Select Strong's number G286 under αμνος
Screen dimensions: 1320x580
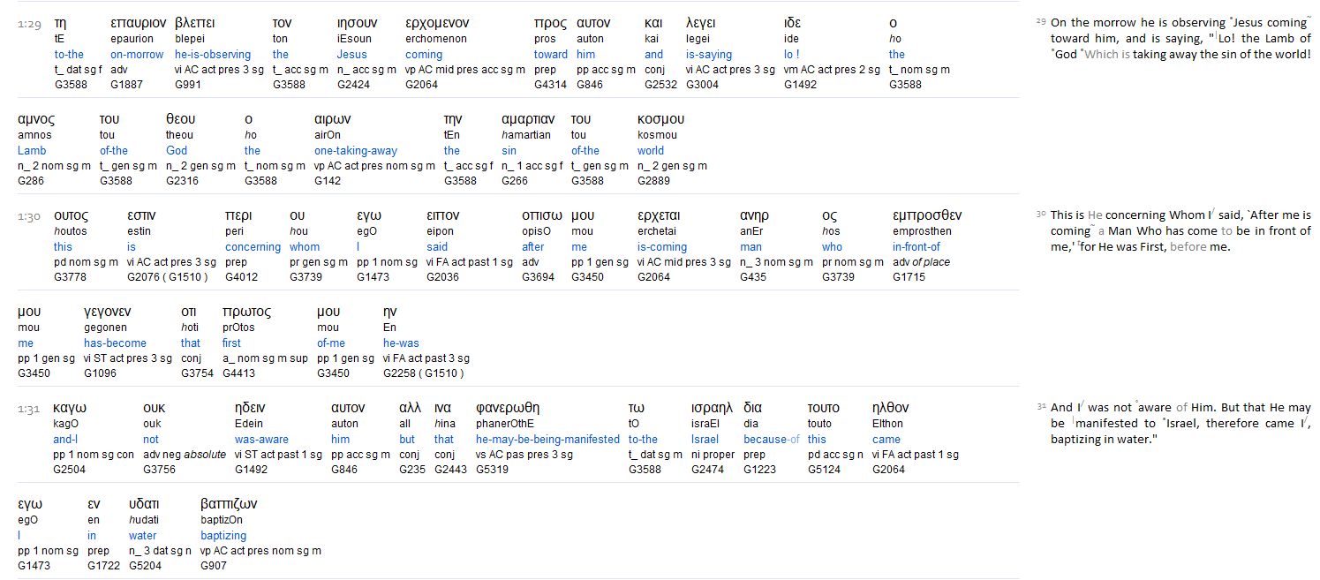31,181
